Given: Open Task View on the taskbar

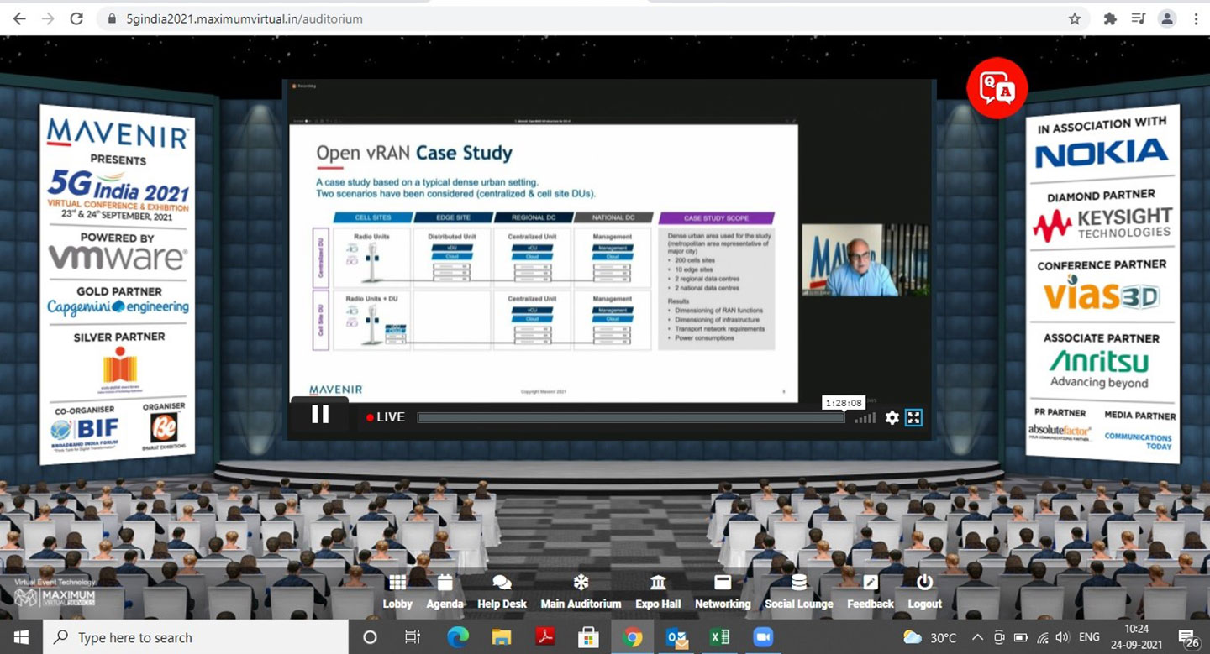Looking at the screenshot, I should [413, 637].
